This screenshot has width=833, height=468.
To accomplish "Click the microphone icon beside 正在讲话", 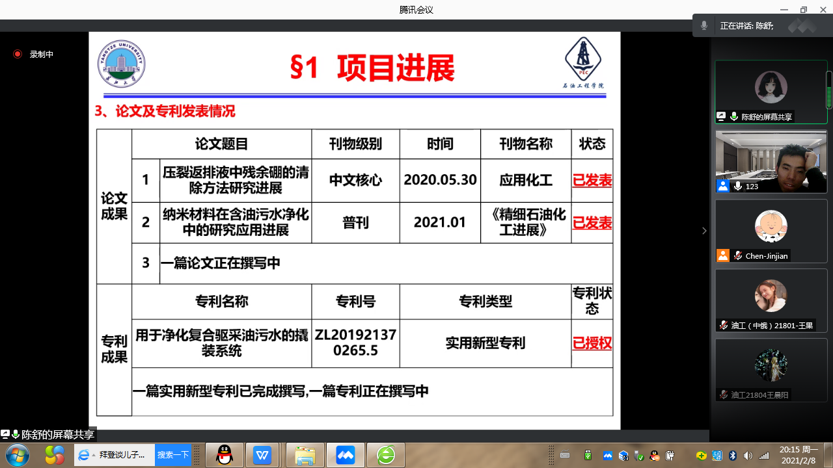I will coord(703,26).
